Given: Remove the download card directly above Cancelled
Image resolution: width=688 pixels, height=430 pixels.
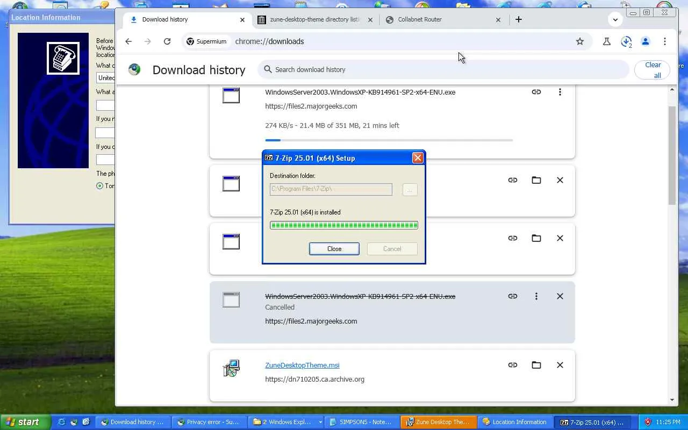Looking at the screenshot, I should coord(560,238).
